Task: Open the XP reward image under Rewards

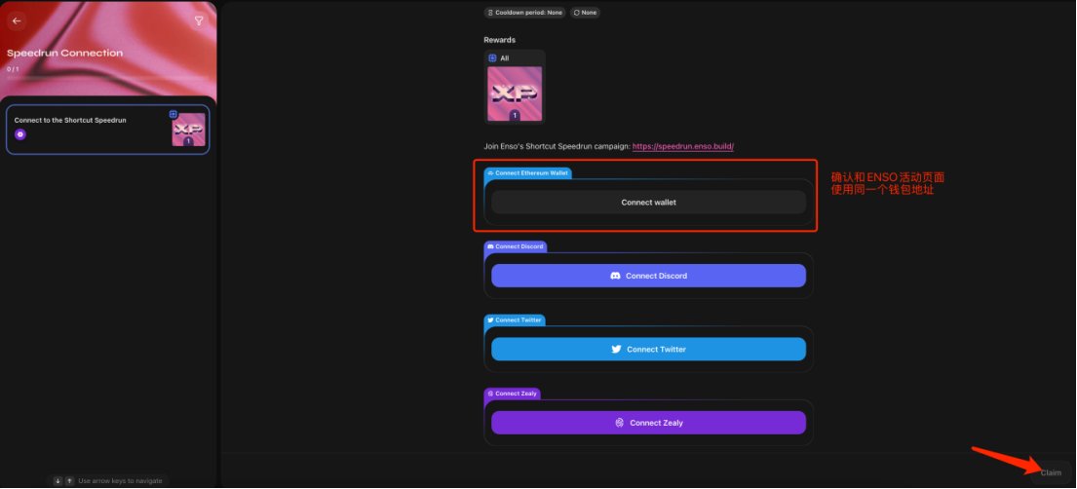Action: (515, 94)
